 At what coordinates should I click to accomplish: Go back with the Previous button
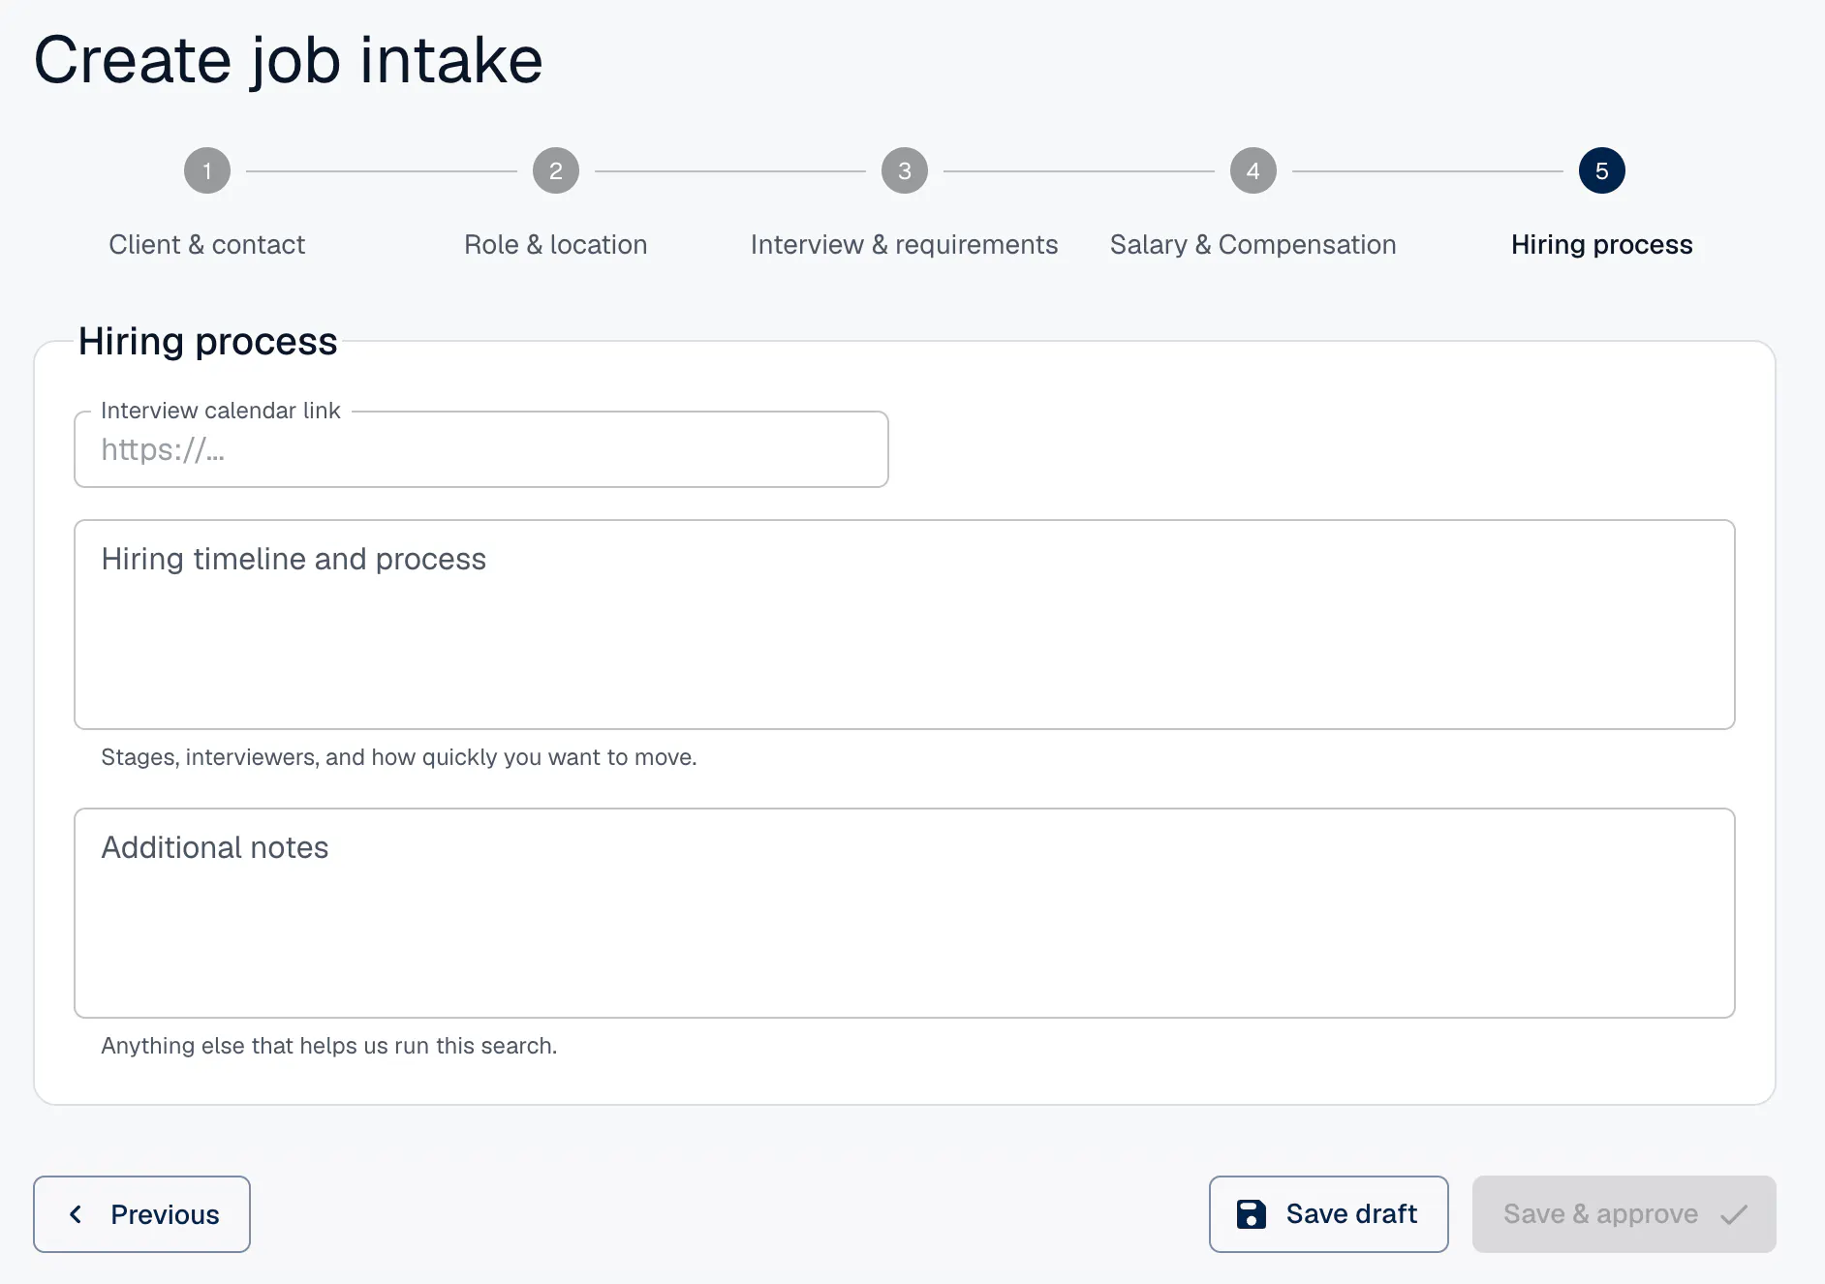click(x=142, y=1214)
